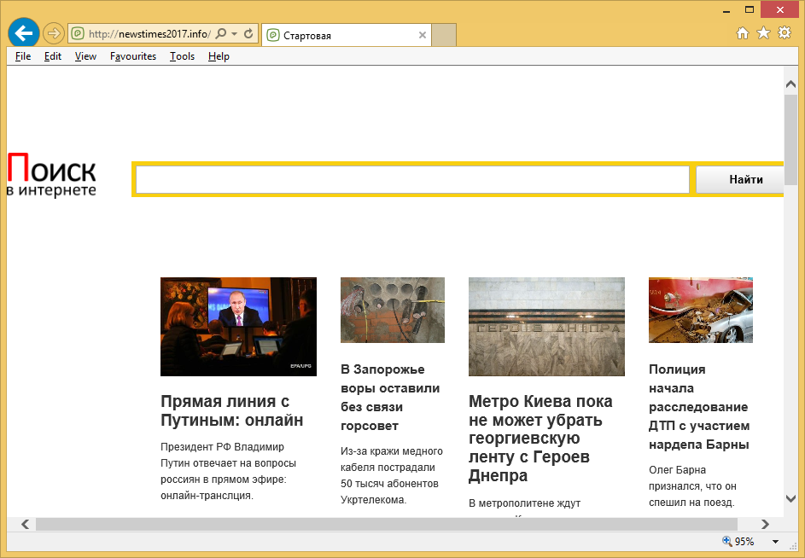Close the Стартовая tab
The image size is (805, 558).
pyautogui.click(x=422, y=35)
